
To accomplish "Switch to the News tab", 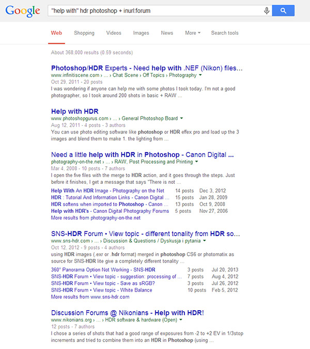I will pyautogui.click(x=167, y=33).
